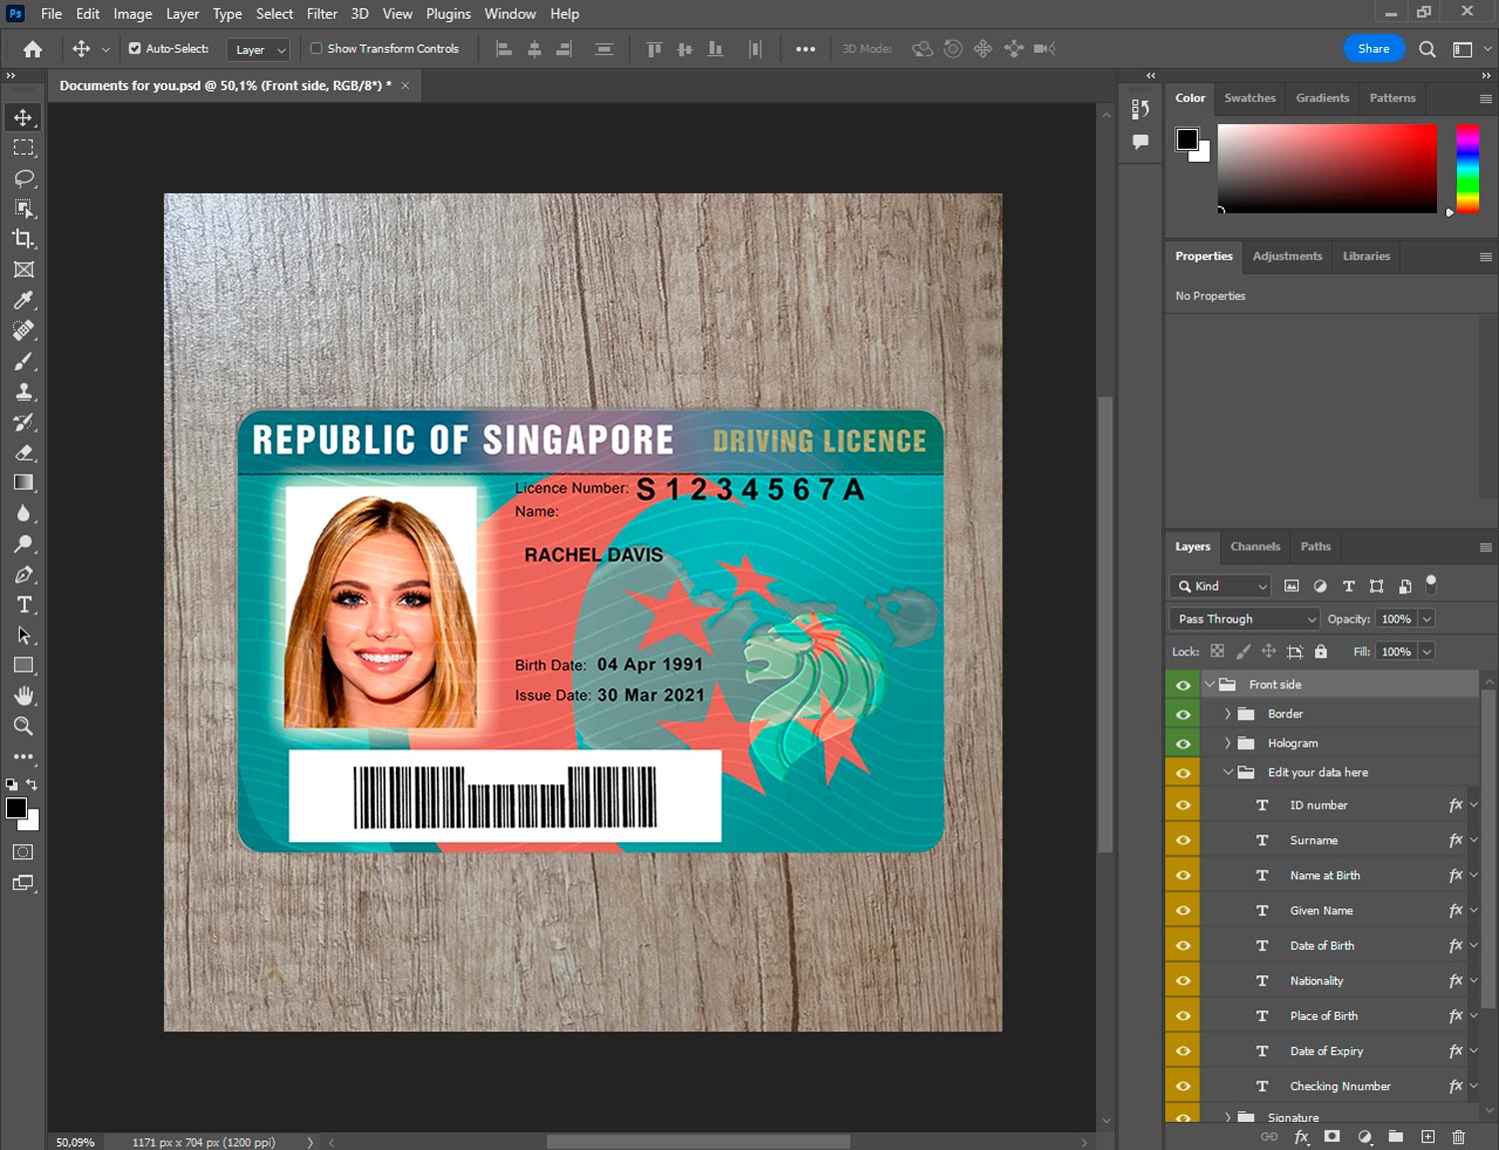1499x1150 pixels.
Task: Open the Pass Through blend mode dropdown
Action: (1244, 619)
